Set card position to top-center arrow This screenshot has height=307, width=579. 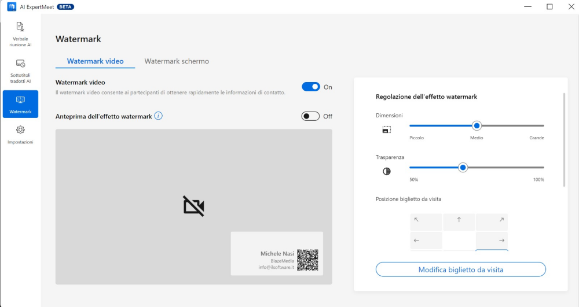[459, 222]
